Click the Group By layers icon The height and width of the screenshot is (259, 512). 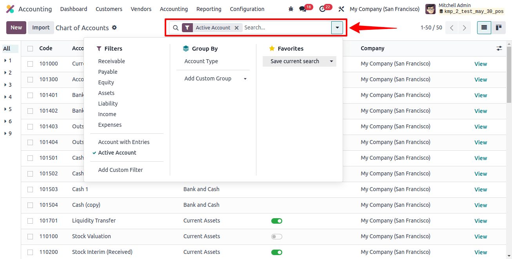186,49
